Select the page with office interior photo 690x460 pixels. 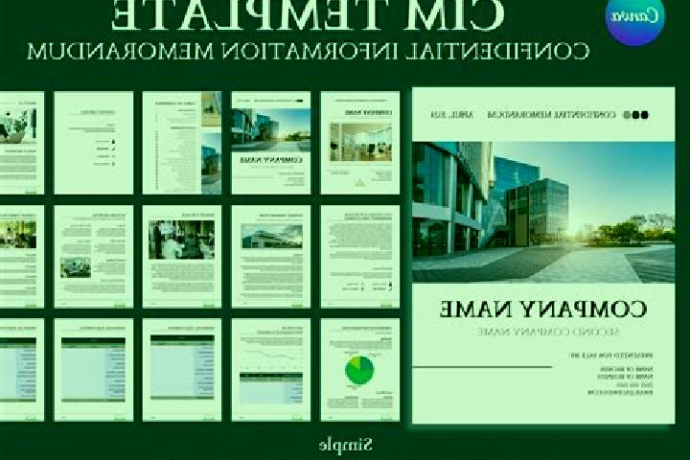tap(360, 143)
